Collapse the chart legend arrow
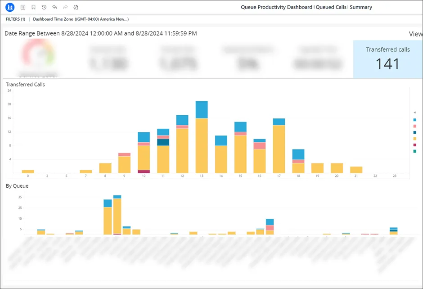Viewport: 423px width, 289px height. click(x=414, y=113)
